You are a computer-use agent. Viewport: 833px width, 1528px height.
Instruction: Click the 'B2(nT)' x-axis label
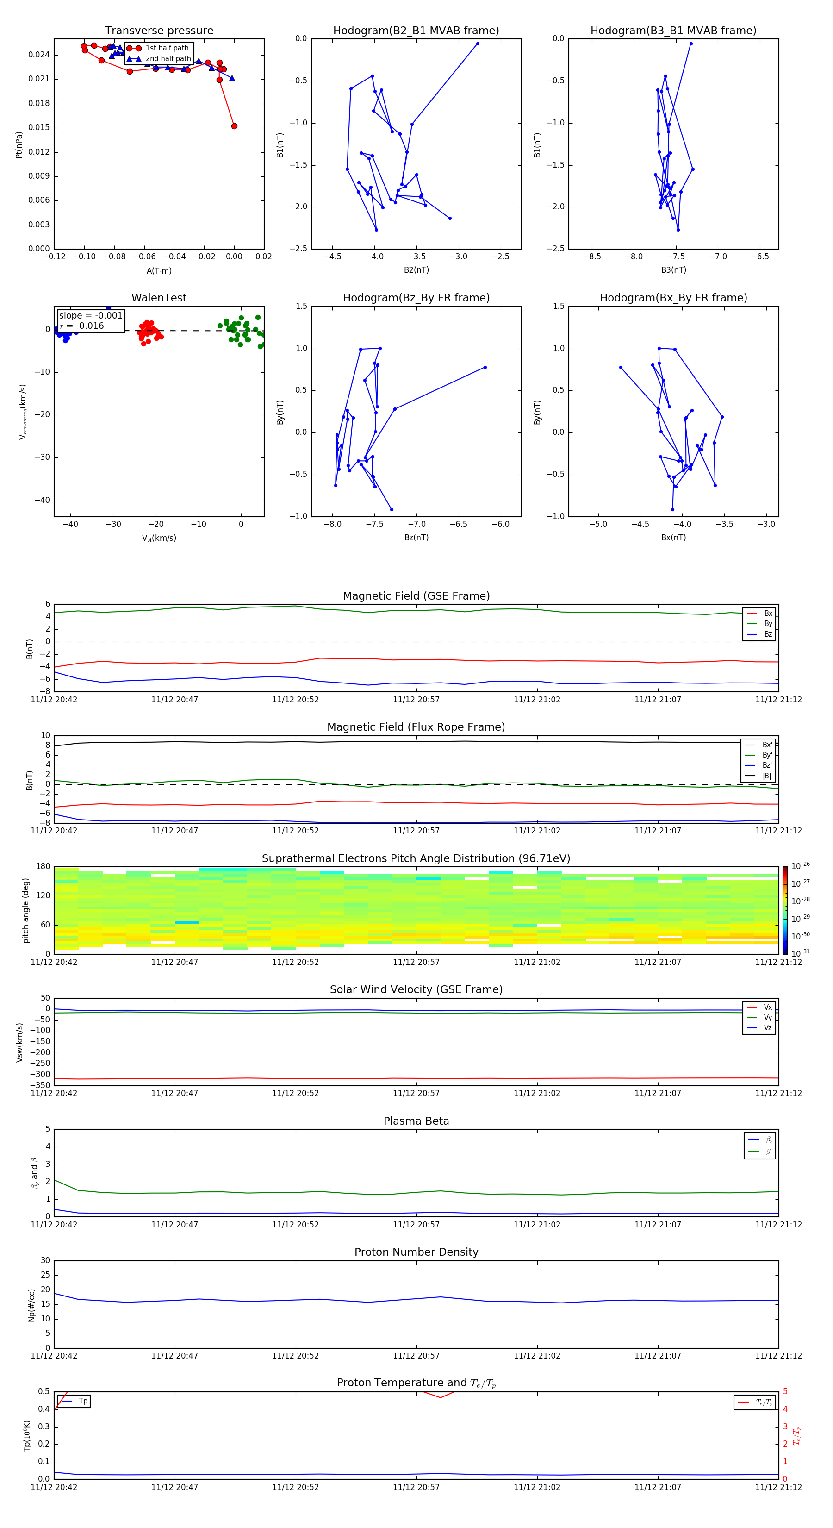416,270
